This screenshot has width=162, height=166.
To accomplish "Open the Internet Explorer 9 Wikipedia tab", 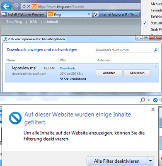I will [115, 15].
